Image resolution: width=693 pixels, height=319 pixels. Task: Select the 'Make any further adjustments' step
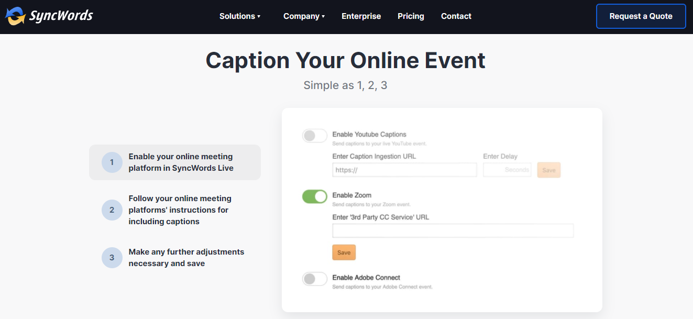tap(186, 258)
